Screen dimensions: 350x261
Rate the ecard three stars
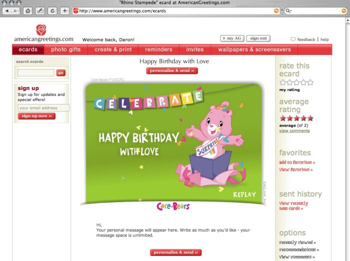tap(296, 82)
